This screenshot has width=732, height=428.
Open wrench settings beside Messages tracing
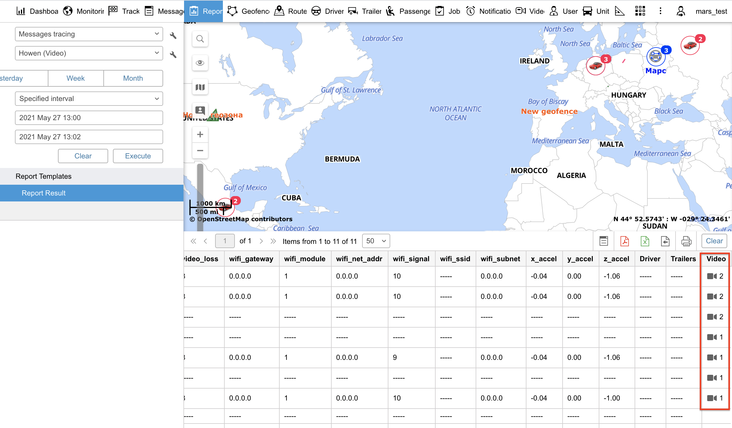pyautogui.click(x=173, y=36)
